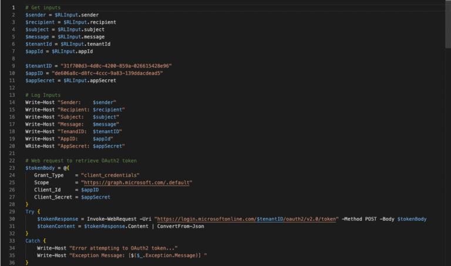Click line number 1 in the gutter
Image resolution: width=451 pixels, height=266 pixels.
click(x=13, y=7)
